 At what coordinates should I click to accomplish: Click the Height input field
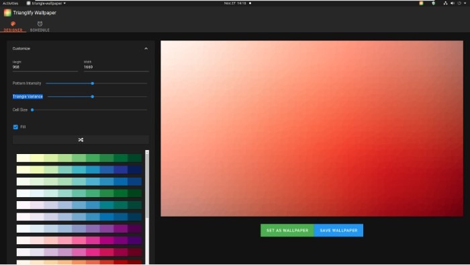(45, 67)
